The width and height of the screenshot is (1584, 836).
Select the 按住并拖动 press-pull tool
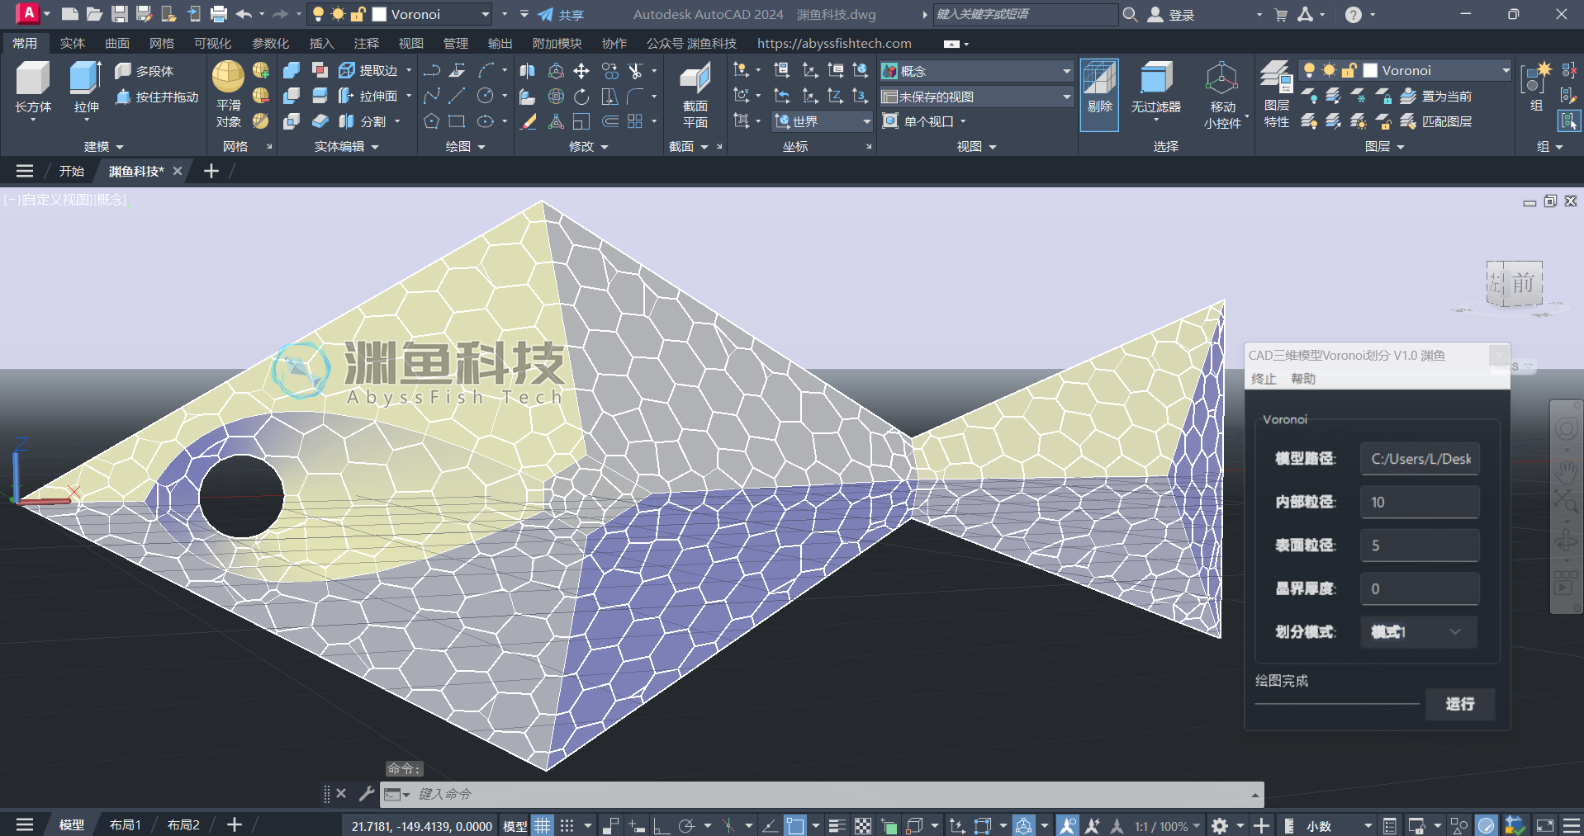157,97
